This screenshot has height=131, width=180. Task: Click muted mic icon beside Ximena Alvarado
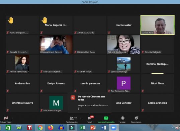click(75, 32)
